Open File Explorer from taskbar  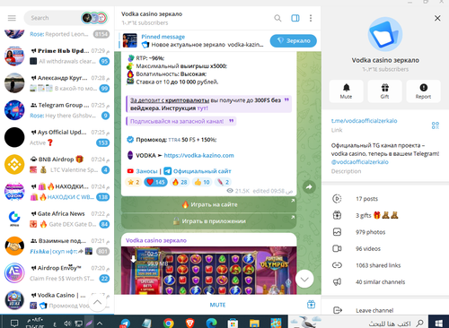[254, 323]
